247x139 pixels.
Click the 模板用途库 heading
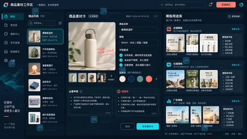[x=174, y=16]
